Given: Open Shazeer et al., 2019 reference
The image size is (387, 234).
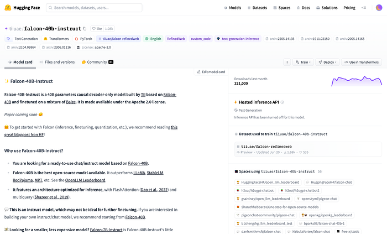Looking at the screenshot, I should tap(51, 197).
